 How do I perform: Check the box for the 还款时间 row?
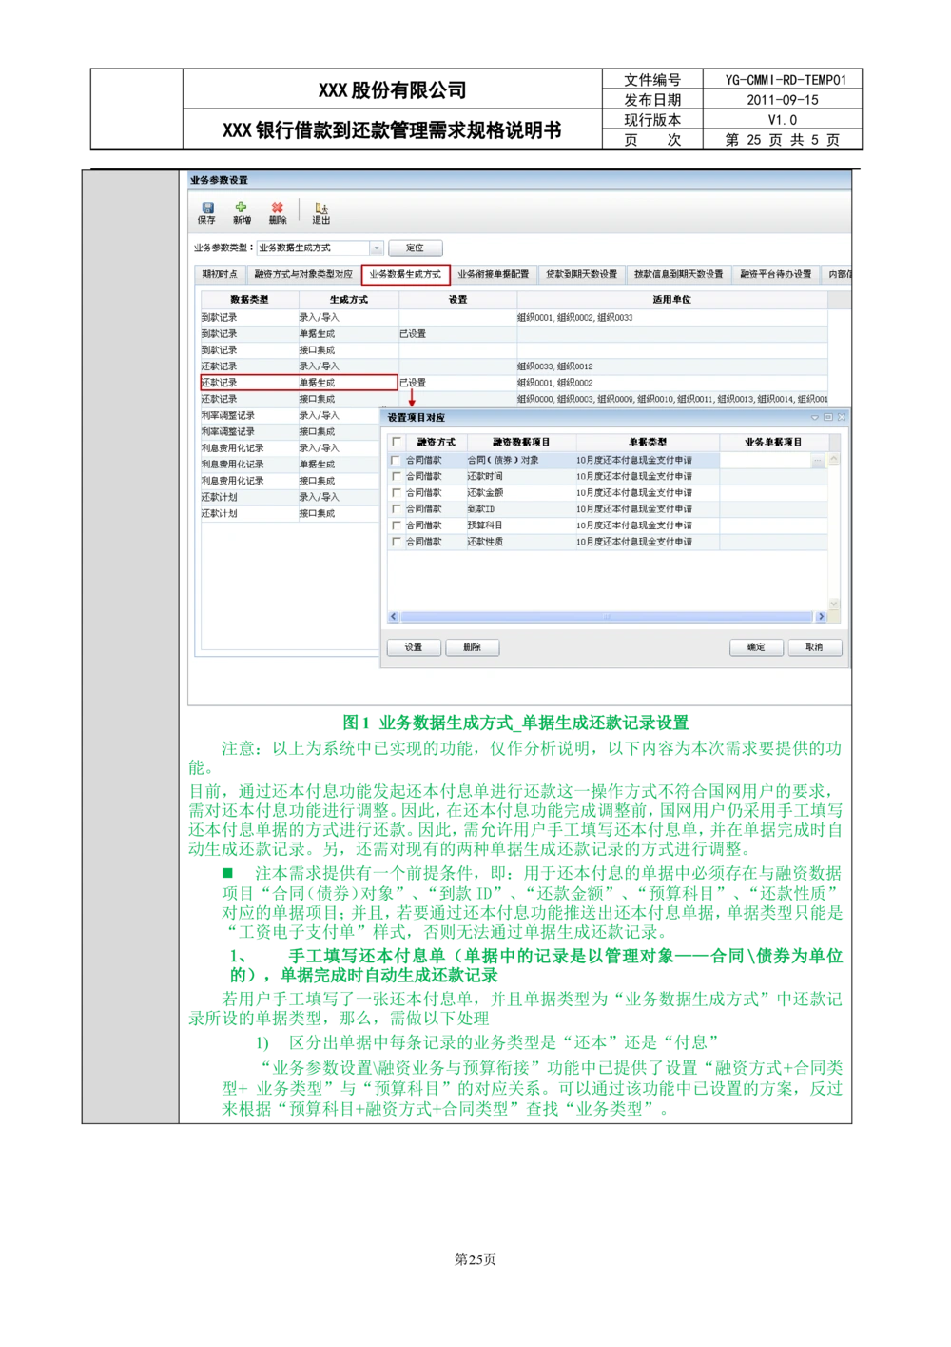point(396,477)
